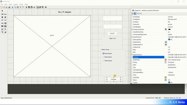
Task: Open the String multiline editor button
Action: (165, 62)
